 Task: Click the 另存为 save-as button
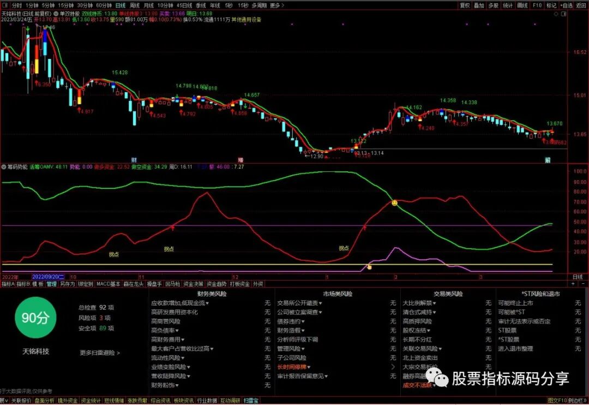[67, 284]
